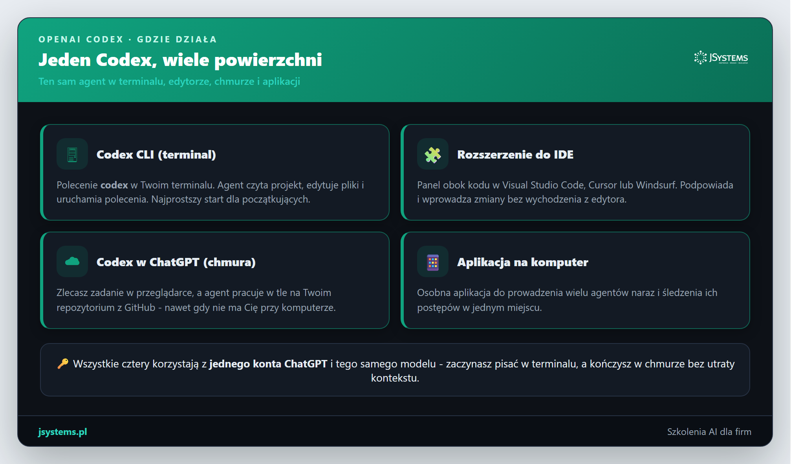Select the 'Aplikacja na komputer' card heading
The height and width of the screenshot is (464, 791).
pos(523,262)
